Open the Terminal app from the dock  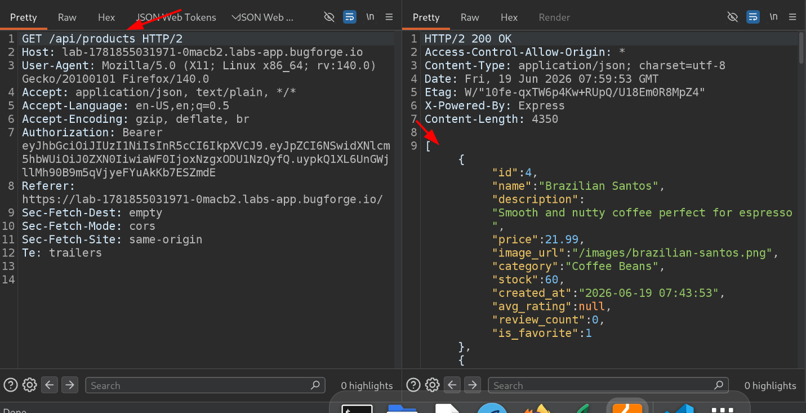(357, 409)
